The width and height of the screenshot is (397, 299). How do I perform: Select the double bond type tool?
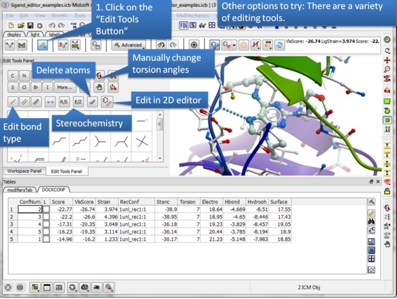(24, 101)
